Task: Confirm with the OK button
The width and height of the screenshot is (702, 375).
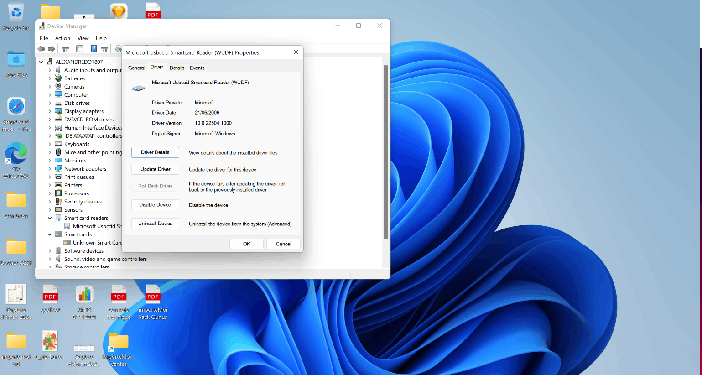Action: 246,244
